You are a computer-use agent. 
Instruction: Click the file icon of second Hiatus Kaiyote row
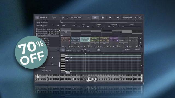(x=37, y=32)
